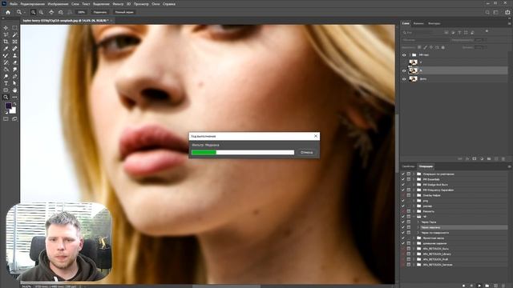Collapse the layer group arrow
Image resolution: width=513 pixels, height=288 pixels.
(x=410, y=55)
